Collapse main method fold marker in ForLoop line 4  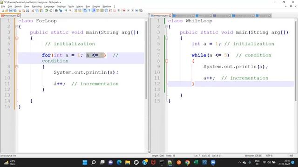click(x=17, y=38)
